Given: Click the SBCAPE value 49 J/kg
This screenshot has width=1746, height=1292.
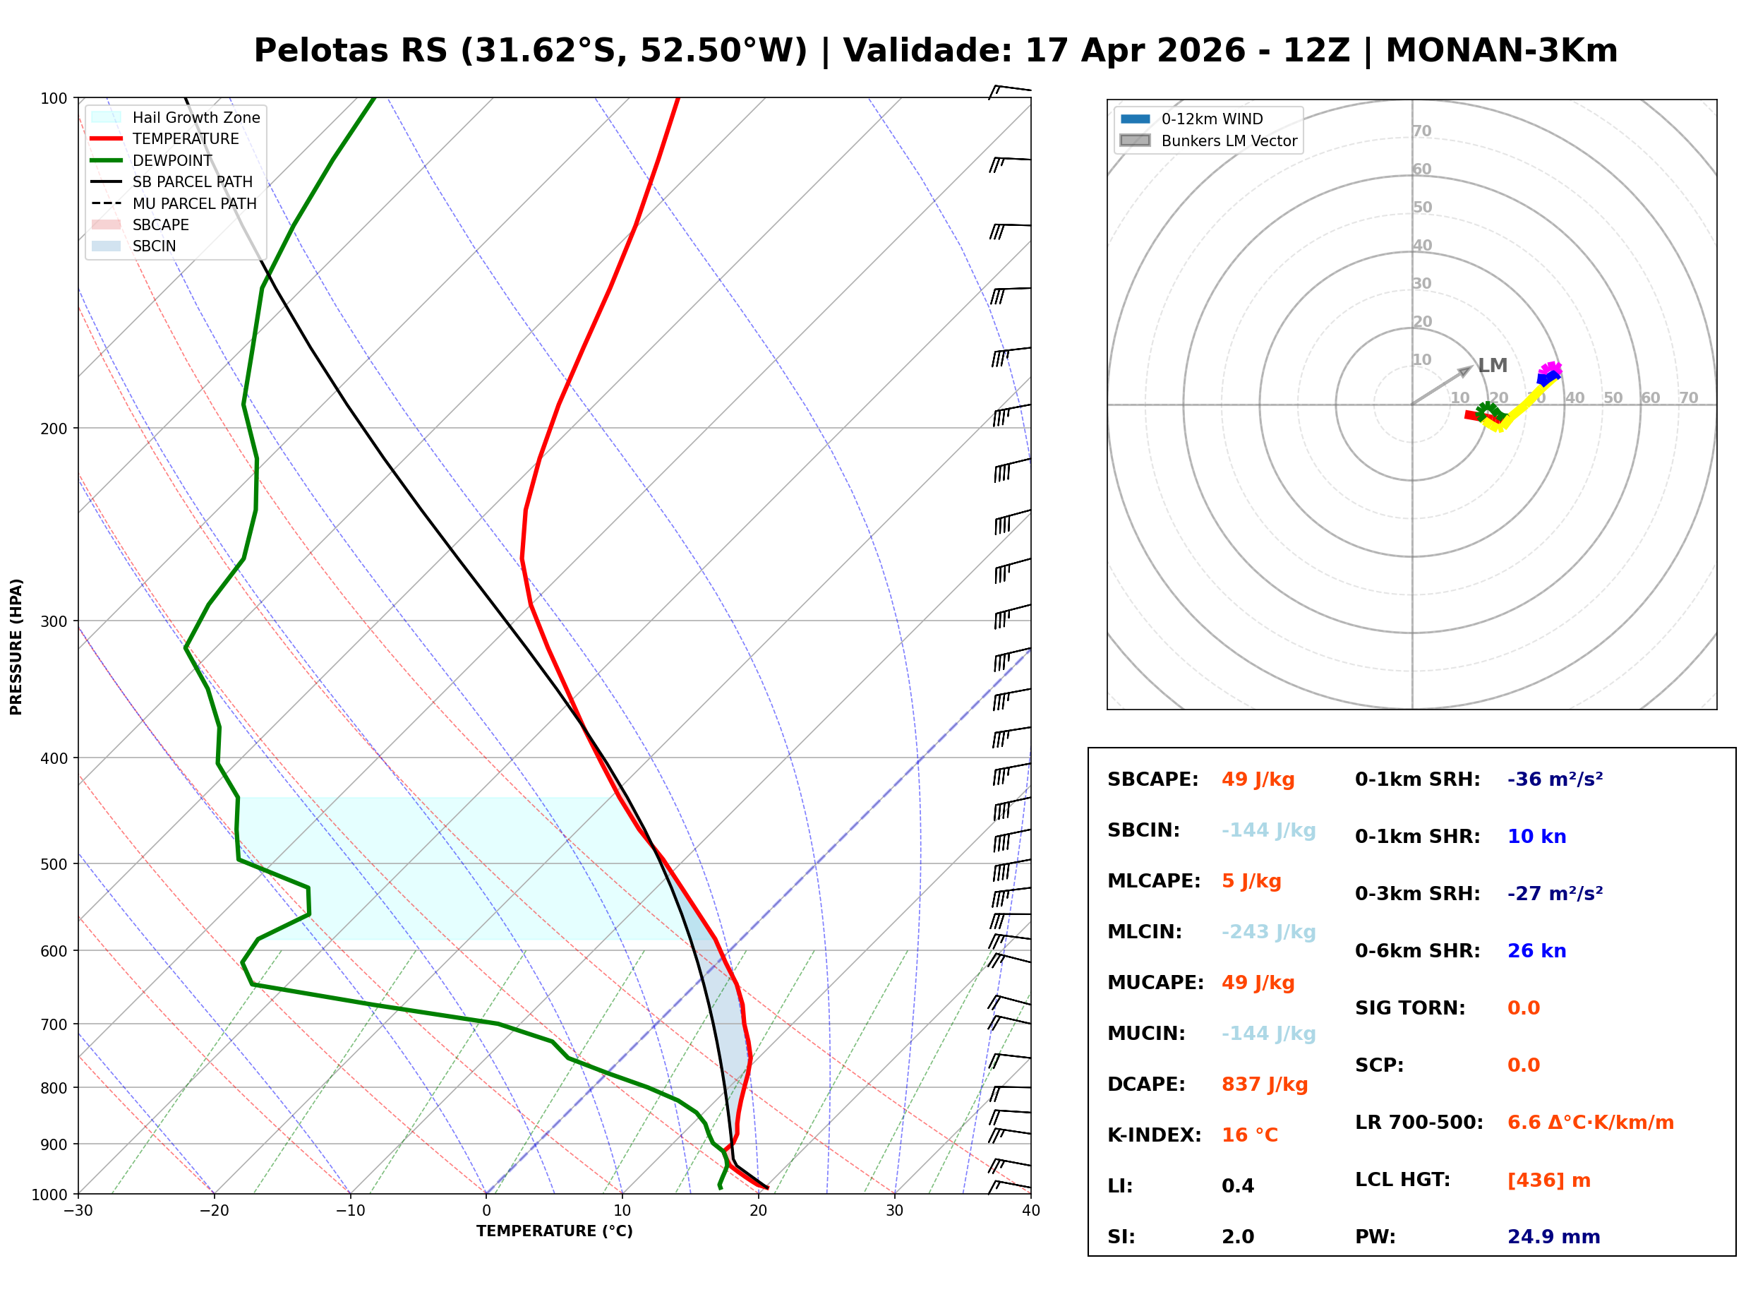Looking at the screenshot, I should click(1258, 779).
